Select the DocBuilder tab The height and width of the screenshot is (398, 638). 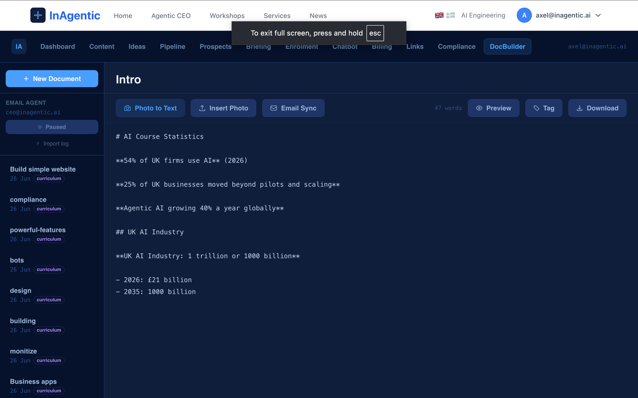click(x=507, y=46)
